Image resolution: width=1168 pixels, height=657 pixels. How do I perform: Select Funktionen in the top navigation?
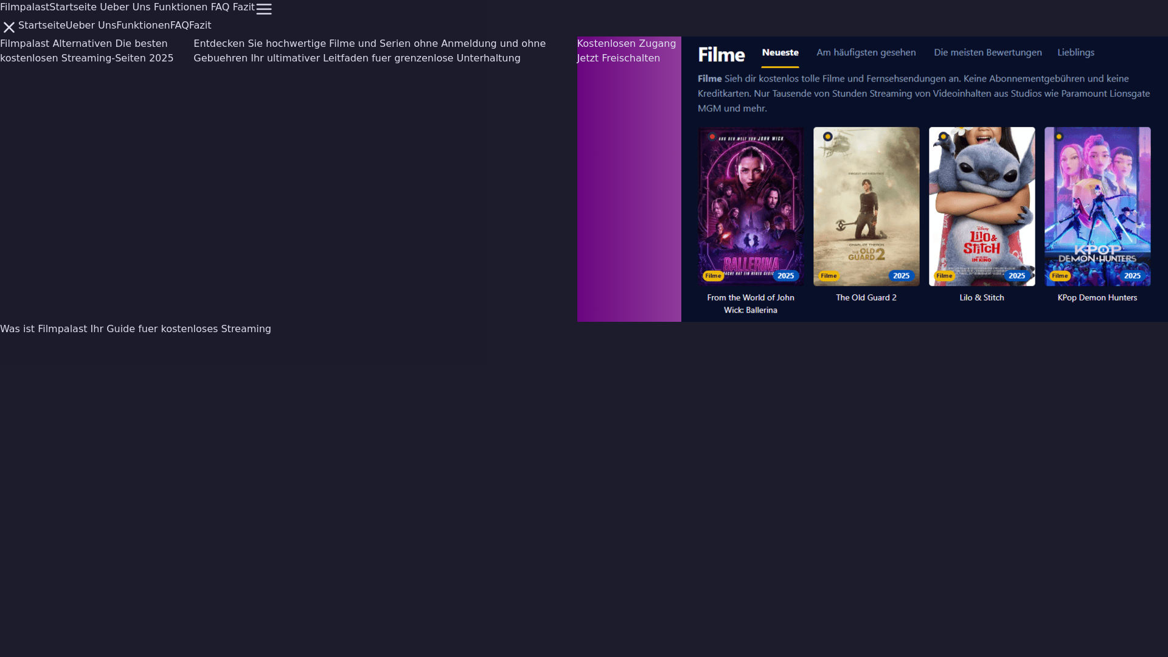181,7
